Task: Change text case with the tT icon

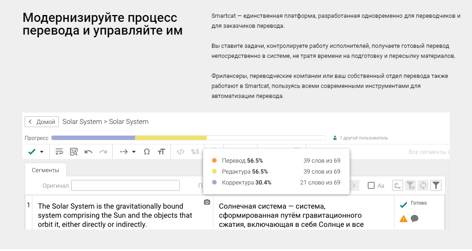Action: 161,152
